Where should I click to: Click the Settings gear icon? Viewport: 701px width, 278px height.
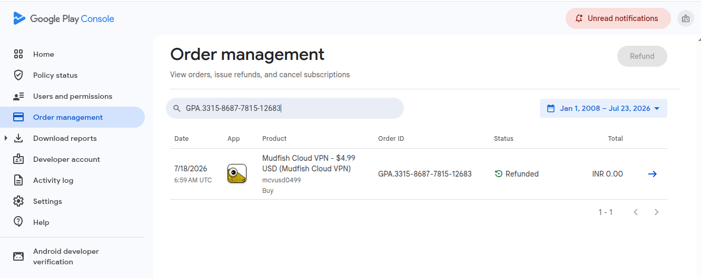pos(18,201)
